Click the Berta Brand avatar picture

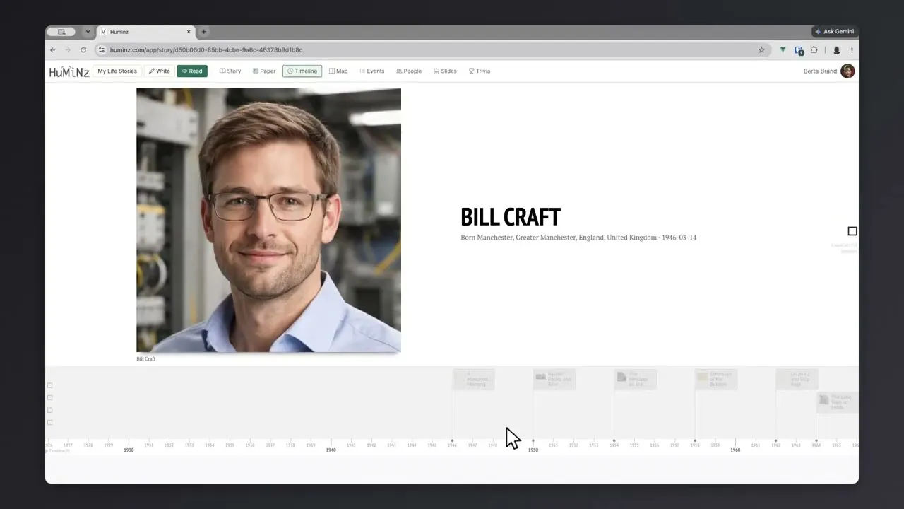point(847,71)
